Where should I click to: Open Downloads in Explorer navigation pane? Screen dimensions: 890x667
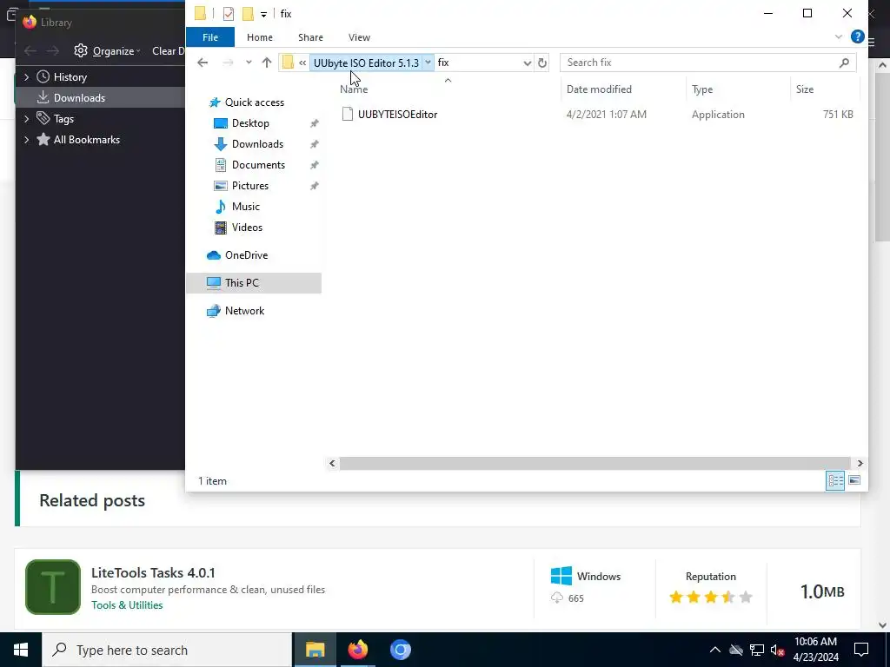(x=257, y=144)
